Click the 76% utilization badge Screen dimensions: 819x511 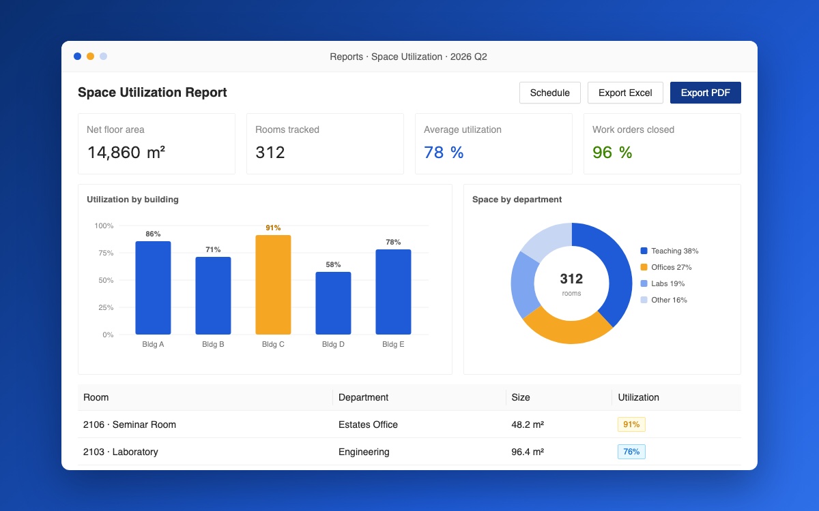(x=631, y=452)
